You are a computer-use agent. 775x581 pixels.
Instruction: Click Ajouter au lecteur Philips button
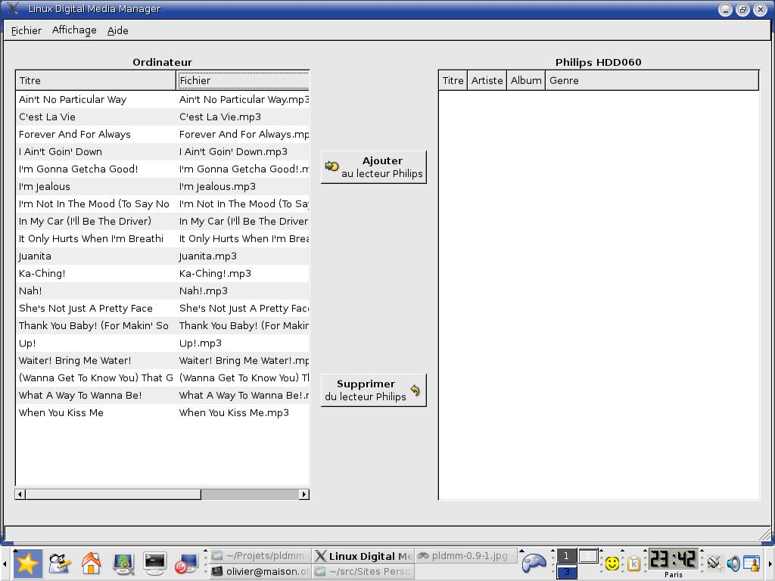pyautogui.click(x=374, y=167)
